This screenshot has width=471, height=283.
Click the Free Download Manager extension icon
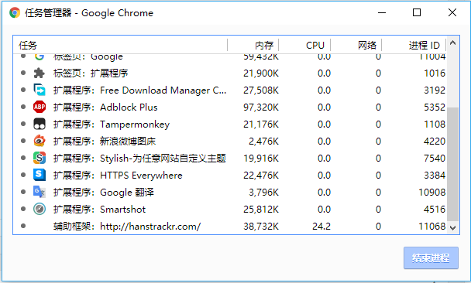(x=40, y=90)
